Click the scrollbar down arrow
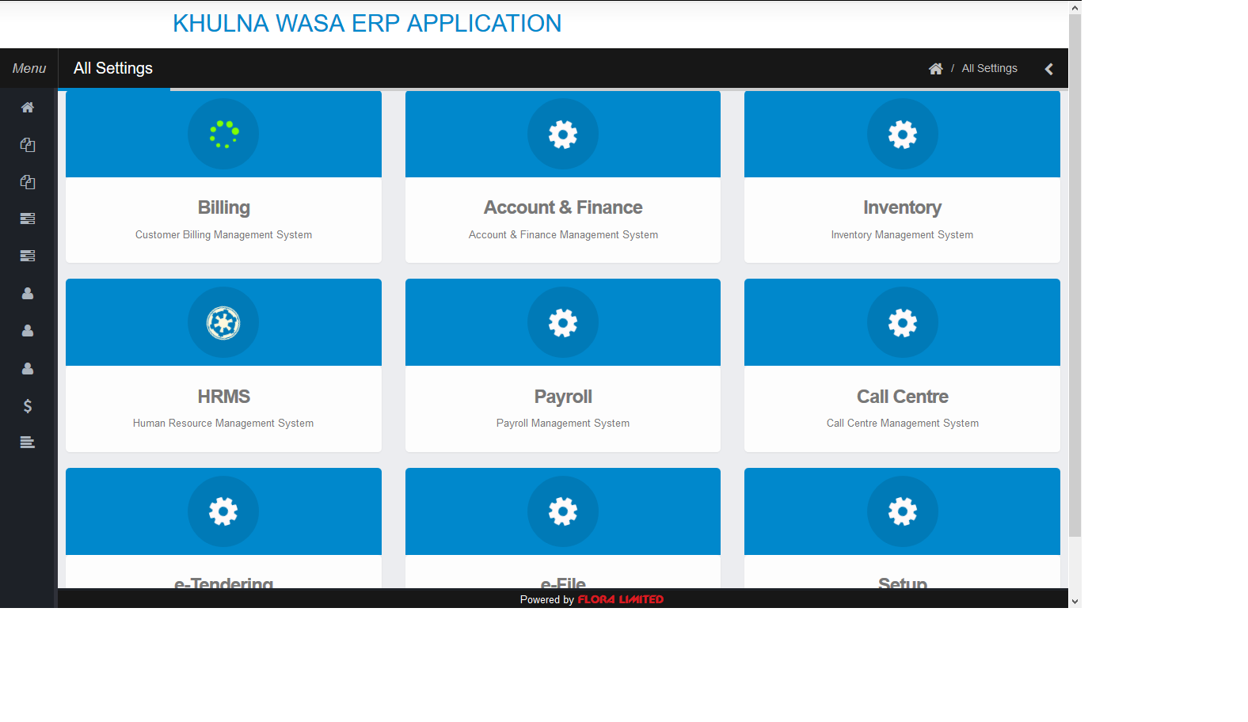The width and height of the screenshot is (1248, 722). point(1075,601)
